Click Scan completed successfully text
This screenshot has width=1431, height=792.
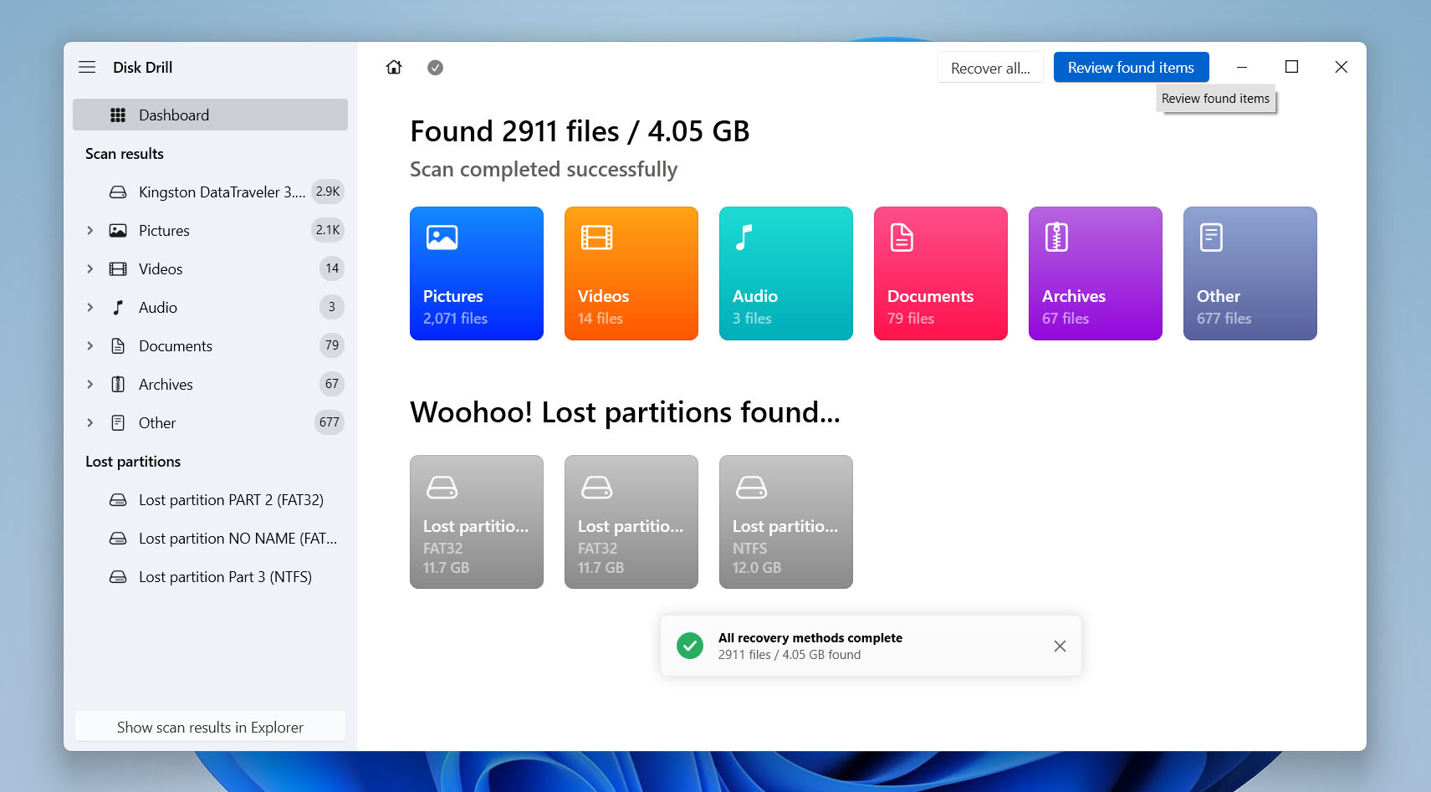(544, 170)
